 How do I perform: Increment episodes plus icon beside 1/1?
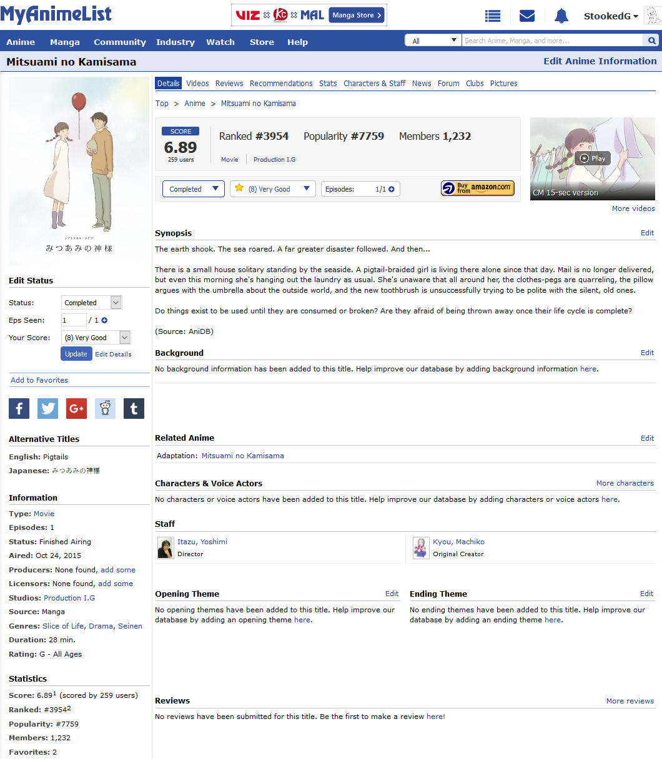(392, 189)
